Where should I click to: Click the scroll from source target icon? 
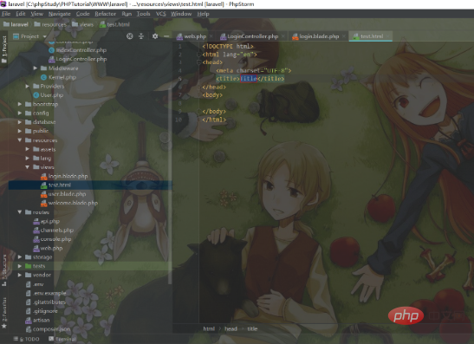pyautogui.click(x=130, y=36)
